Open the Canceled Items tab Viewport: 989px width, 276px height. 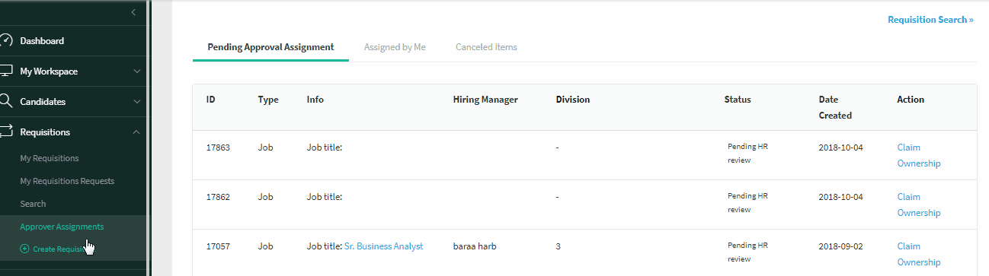[486, 47]
